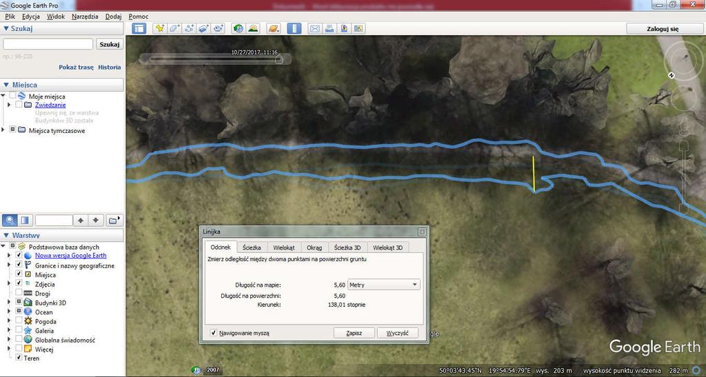
Task: Click the email envelope toolbar icon
Action: [x=314, y=28]
